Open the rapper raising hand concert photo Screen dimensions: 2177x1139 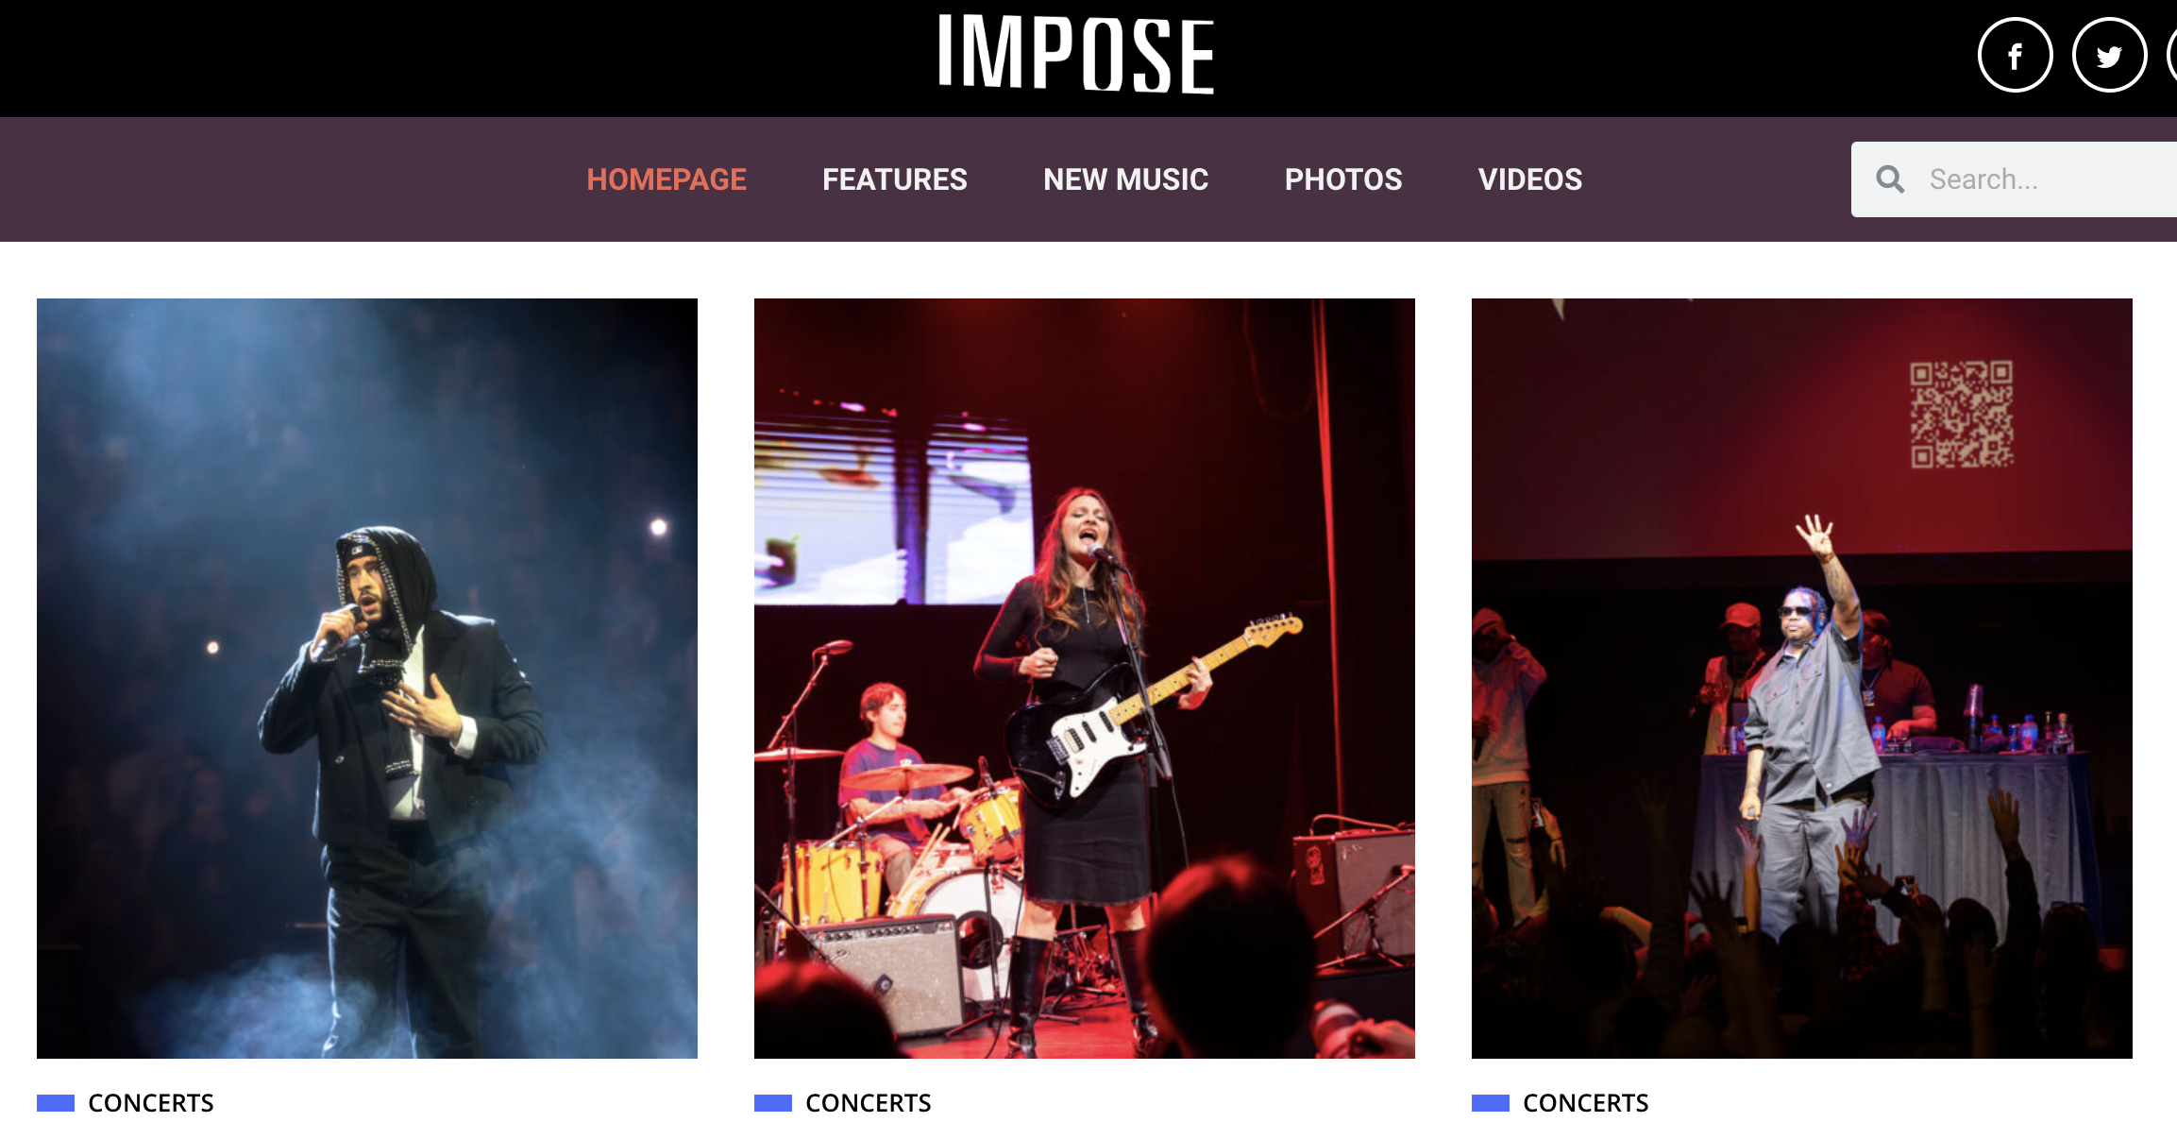point(1802,678)
